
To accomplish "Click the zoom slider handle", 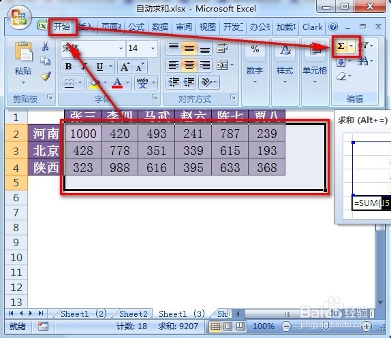I will 326,326.
